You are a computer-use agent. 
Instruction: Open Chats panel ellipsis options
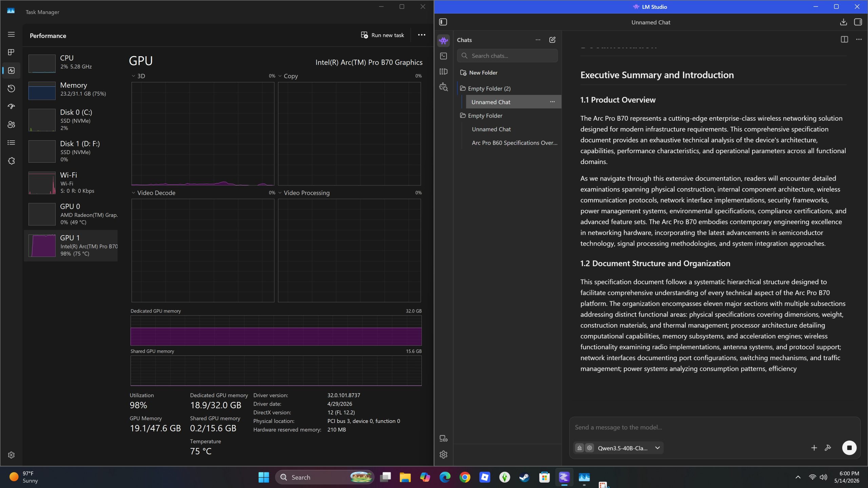pos(538,40)
